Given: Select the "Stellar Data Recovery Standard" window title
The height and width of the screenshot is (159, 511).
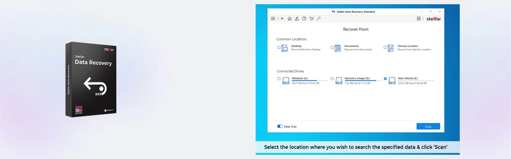Looking at the screenshot, I should click(356, 12).
